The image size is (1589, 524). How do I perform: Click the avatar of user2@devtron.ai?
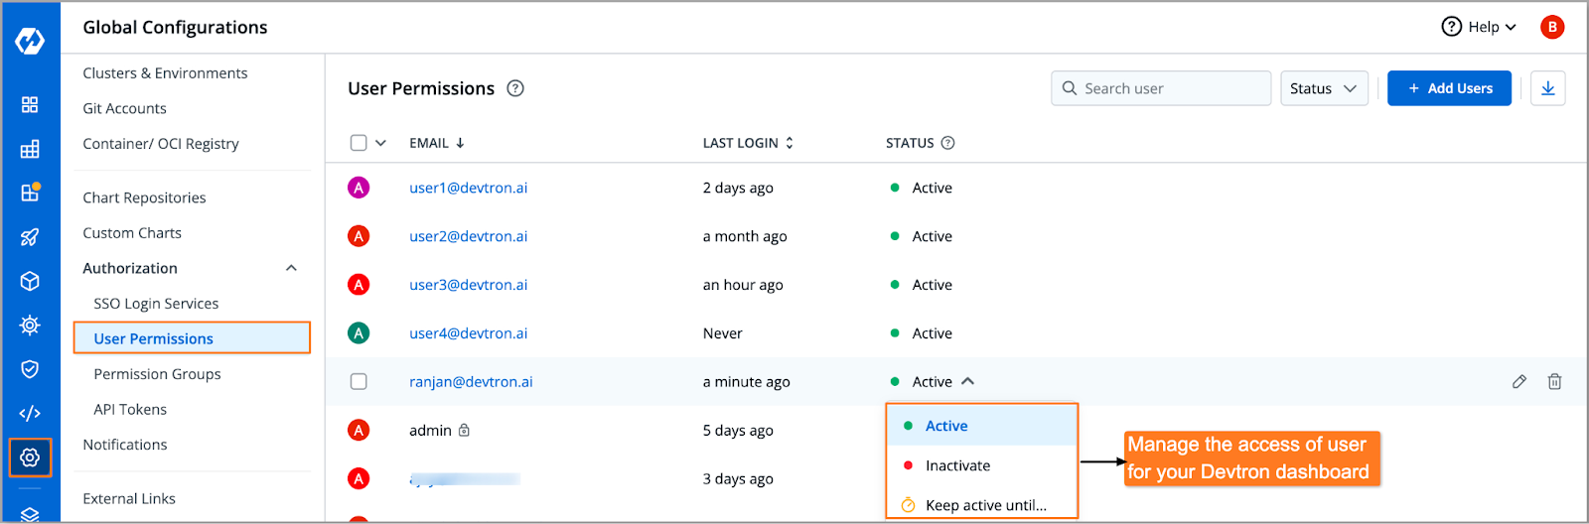coord(359,235)
